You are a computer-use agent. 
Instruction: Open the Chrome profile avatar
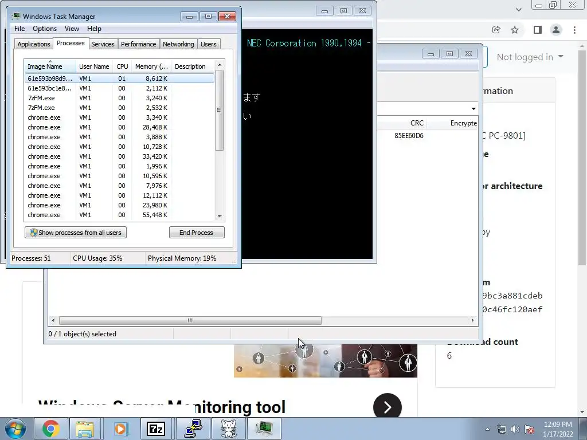pos(556,30)
